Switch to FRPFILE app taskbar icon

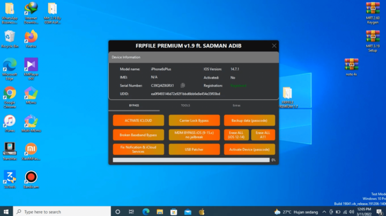coord(202,212)
